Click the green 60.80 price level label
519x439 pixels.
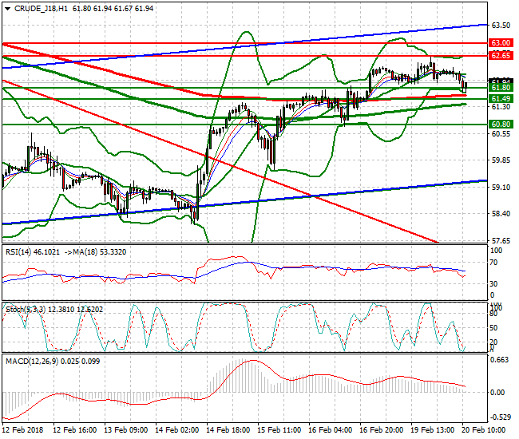tap(501, 125)
